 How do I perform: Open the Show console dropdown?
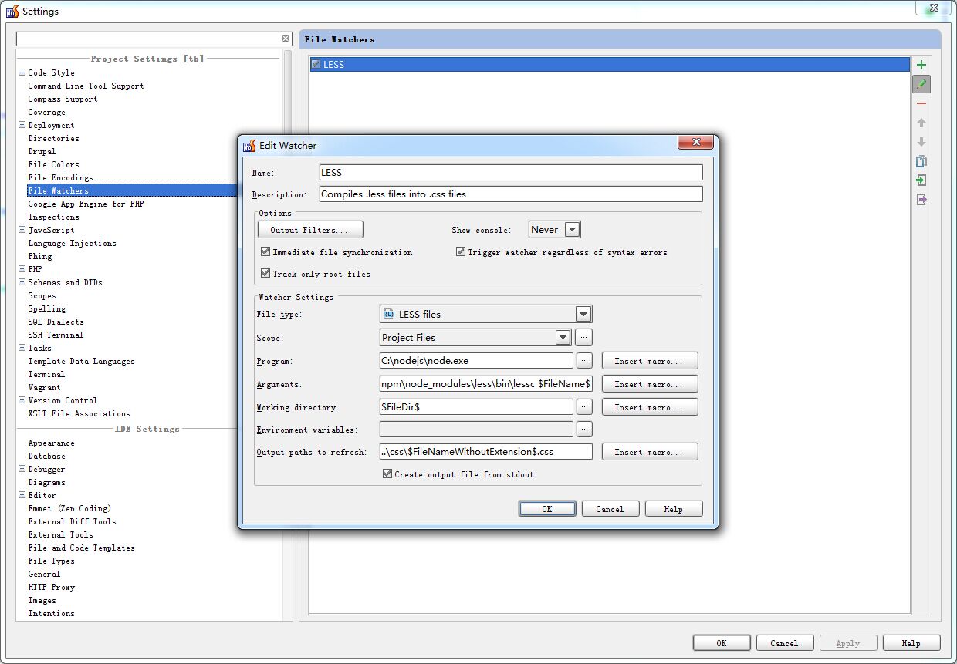tap(572, 229)
